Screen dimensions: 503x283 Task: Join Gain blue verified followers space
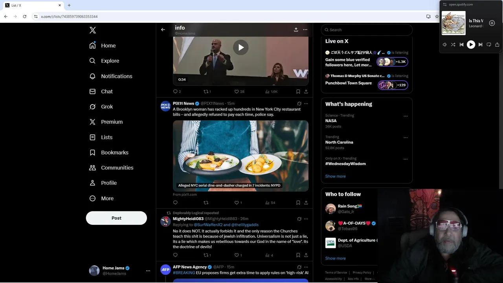(366, 59)
